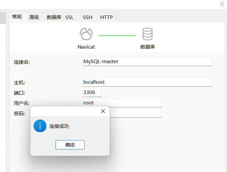Screen dimensions: 227x172
Task: Click the 密码: label
Action: click(19, 113)
